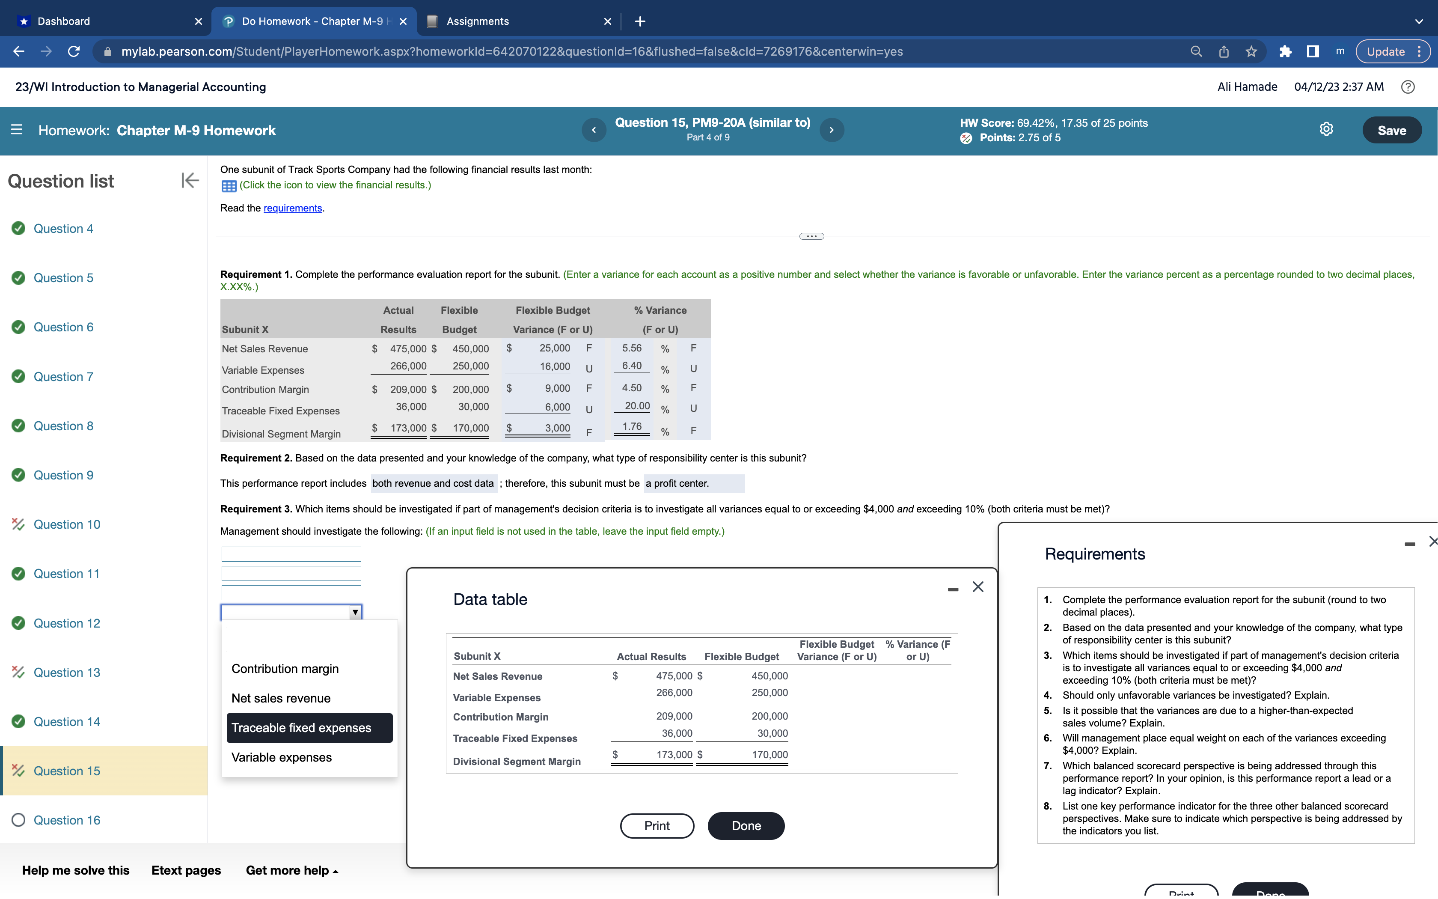Switch to the Assignments tab

[478, 21]
